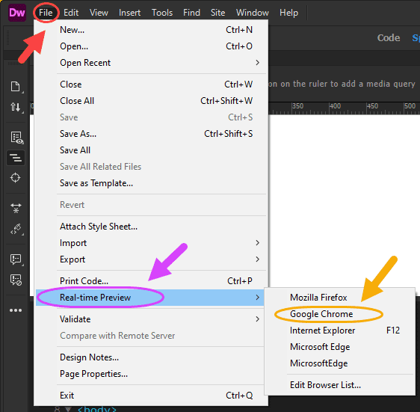Open the three-dot Customize Toolbar button
The height and width of the screenshot is (412, 420).
pyautogui.click(x=16, y=310)
